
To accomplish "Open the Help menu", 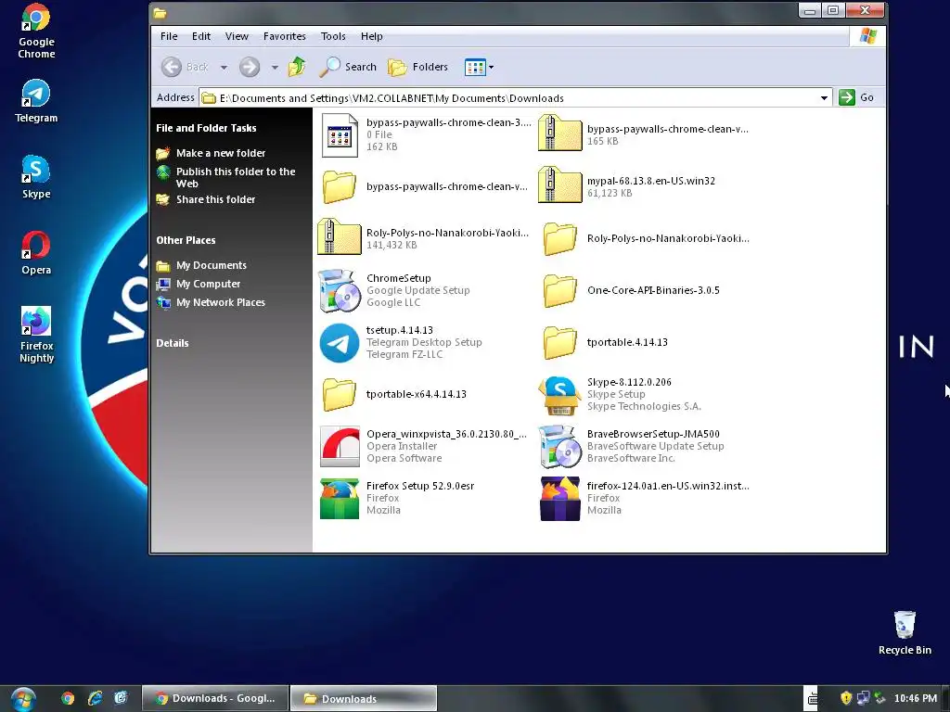I will (x=371, y=36).
